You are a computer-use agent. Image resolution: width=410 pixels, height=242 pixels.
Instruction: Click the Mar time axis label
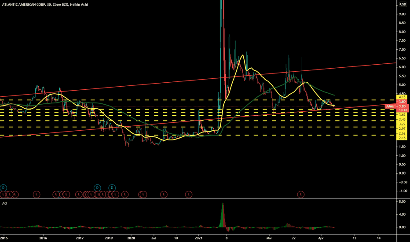[269, 238]
